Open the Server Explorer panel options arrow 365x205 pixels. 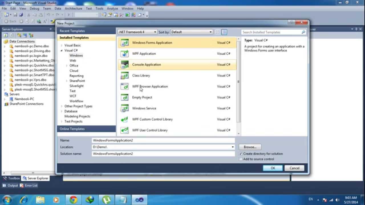click(x=50, y=29)
